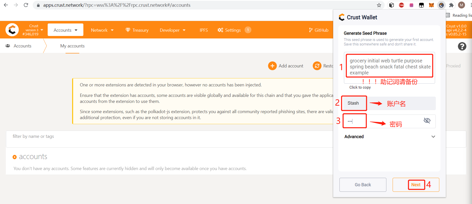Open the Extensions puzzle-piece menu
The image size is (472, 204).
[x=451, y=5]
